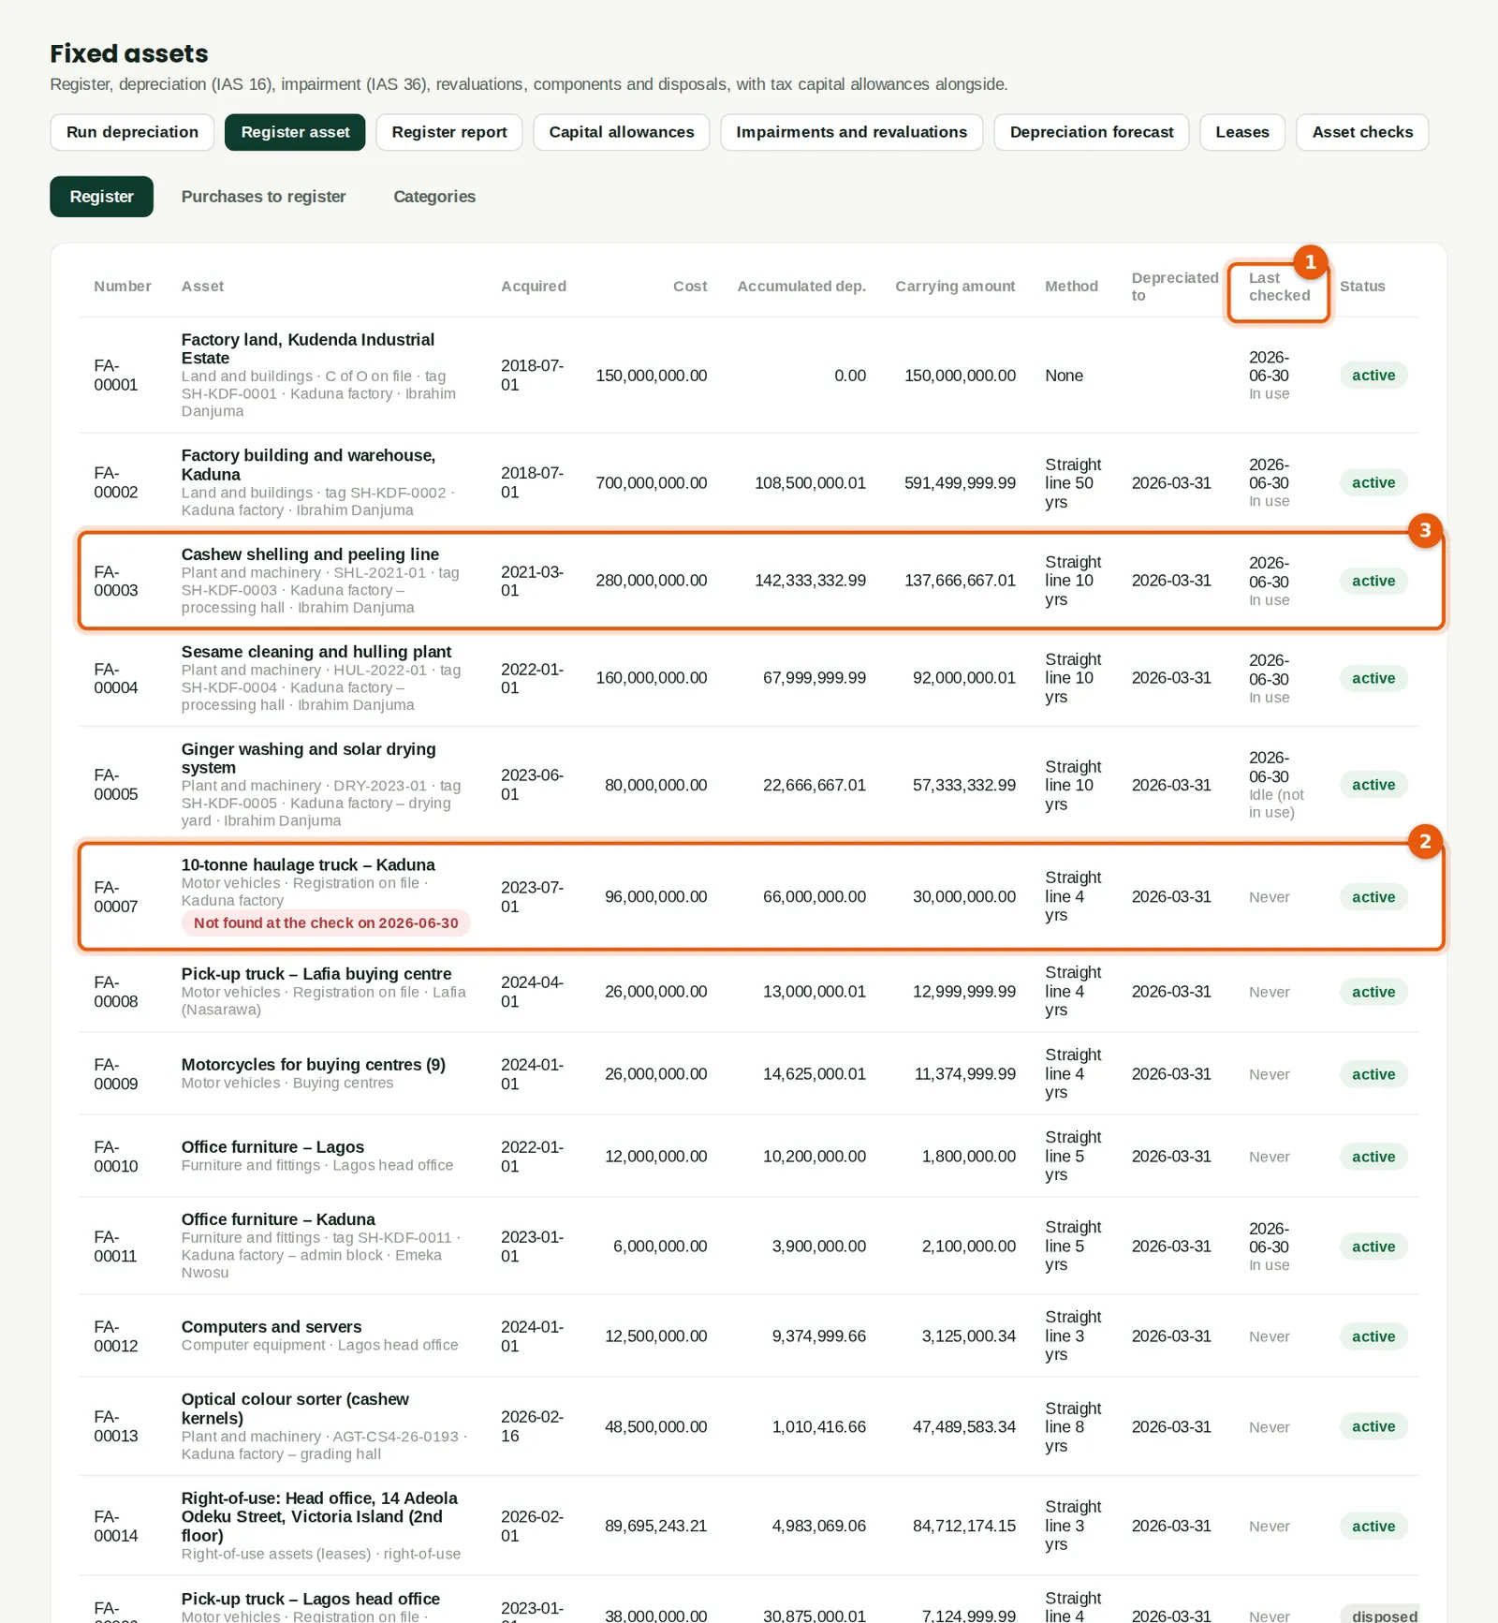This screenshot has width=1498, height=1623.
Task: Open Asset checks
Action: pyautogui.click(x=1362, y=132)
